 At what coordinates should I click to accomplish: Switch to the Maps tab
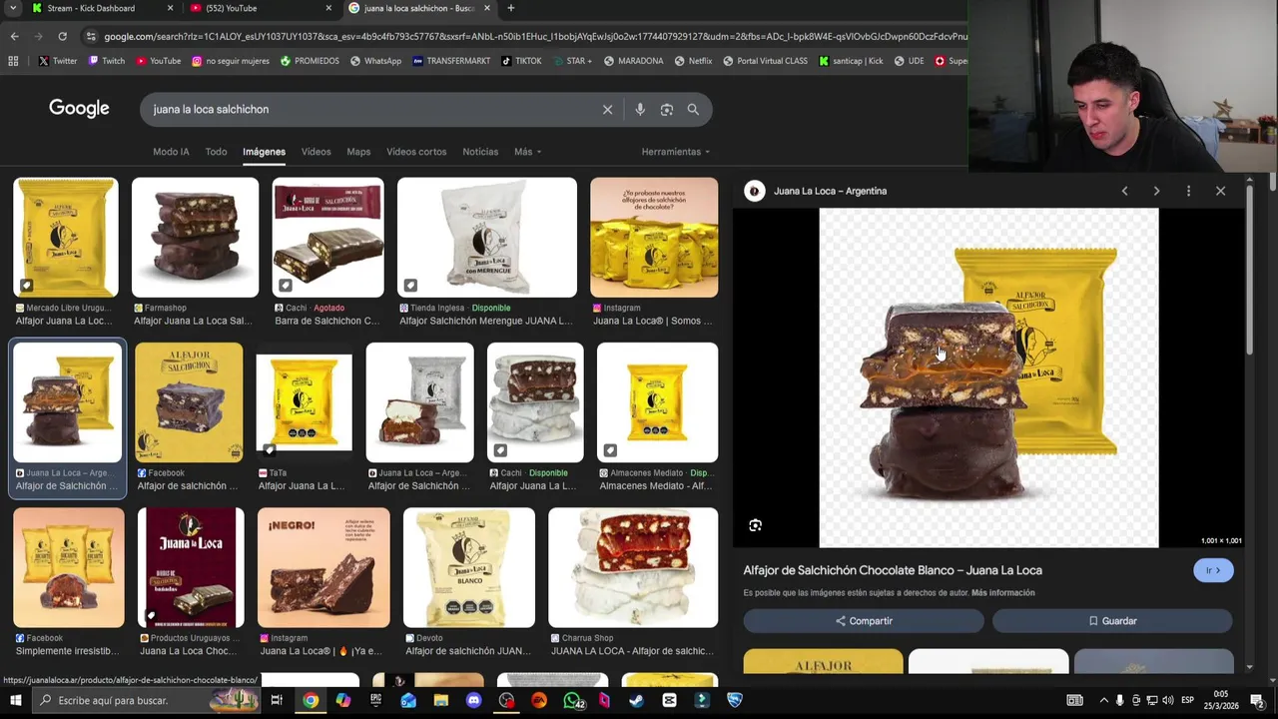tap(358, 152)
